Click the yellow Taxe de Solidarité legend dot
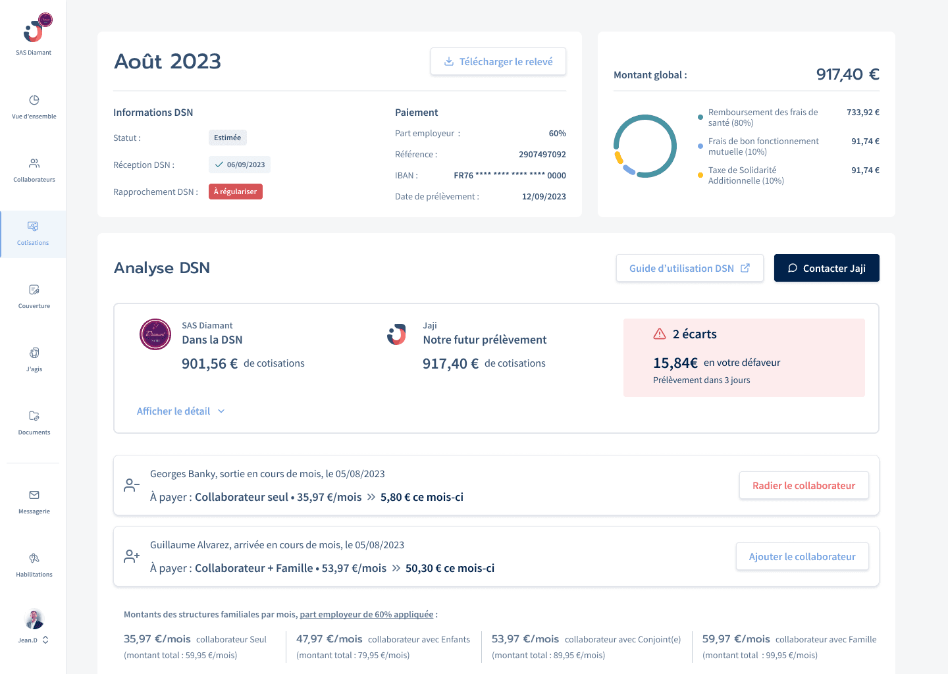Screen dimensions: 948x674 point(700,175)
